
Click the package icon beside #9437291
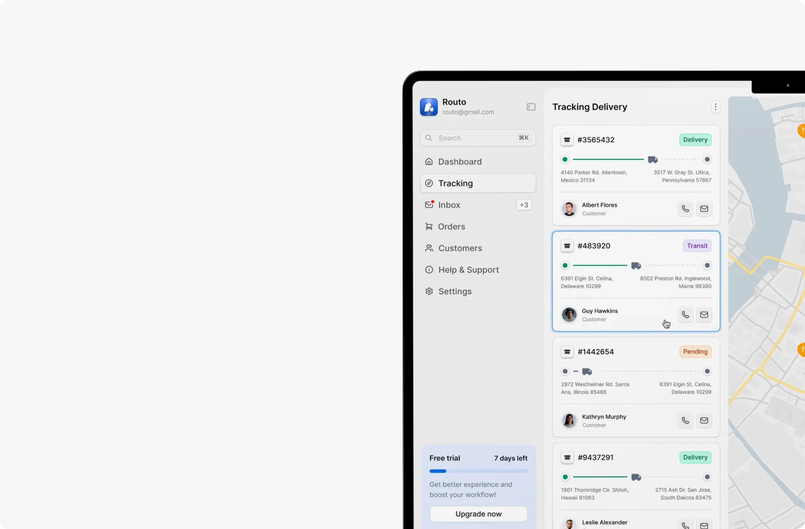[567, 457]
